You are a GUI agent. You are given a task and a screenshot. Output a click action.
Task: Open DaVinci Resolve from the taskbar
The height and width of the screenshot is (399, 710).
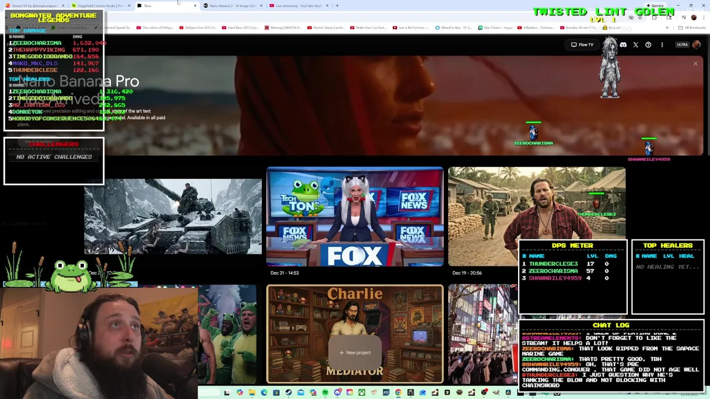pyautogui.click(x=508, y=392)
